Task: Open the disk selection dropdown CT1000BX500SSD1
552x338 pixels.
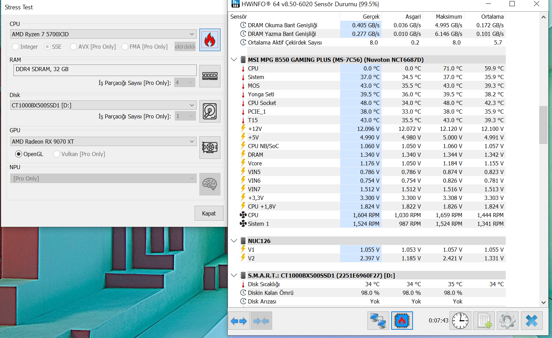Action: [103, 105]
